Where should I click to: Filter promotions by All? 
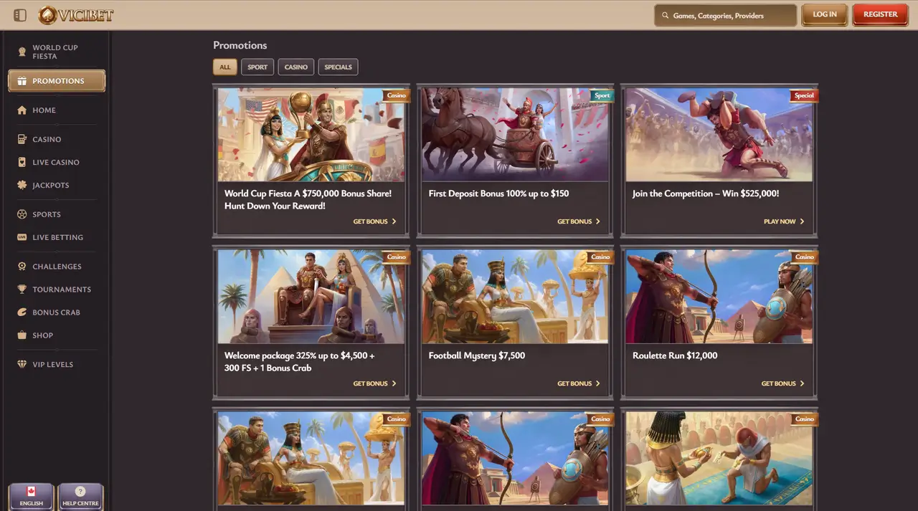225,67
